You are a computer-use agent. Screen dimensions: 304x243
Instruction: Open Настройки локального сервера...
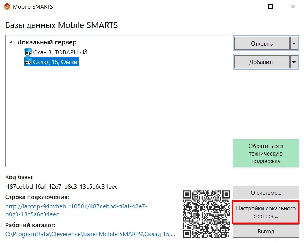coord(266,212)
